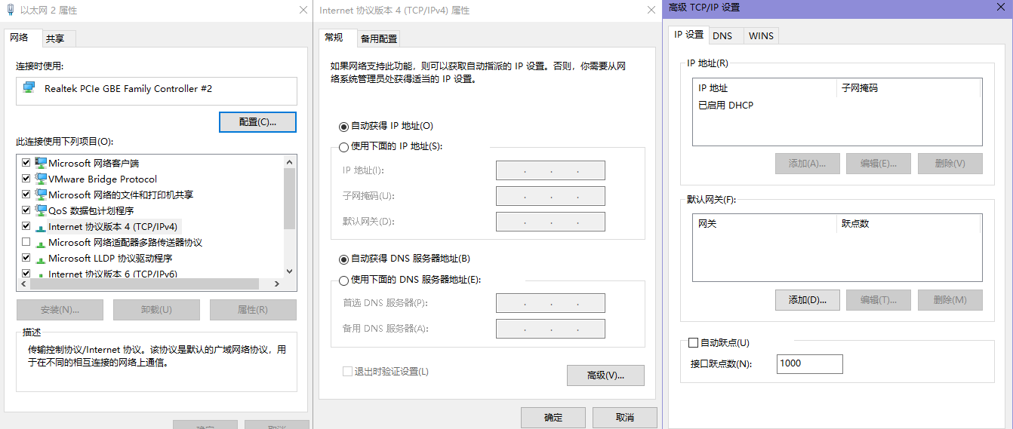
Task: Close the IPv4 属性 dialog
Action: pos(651,10)
